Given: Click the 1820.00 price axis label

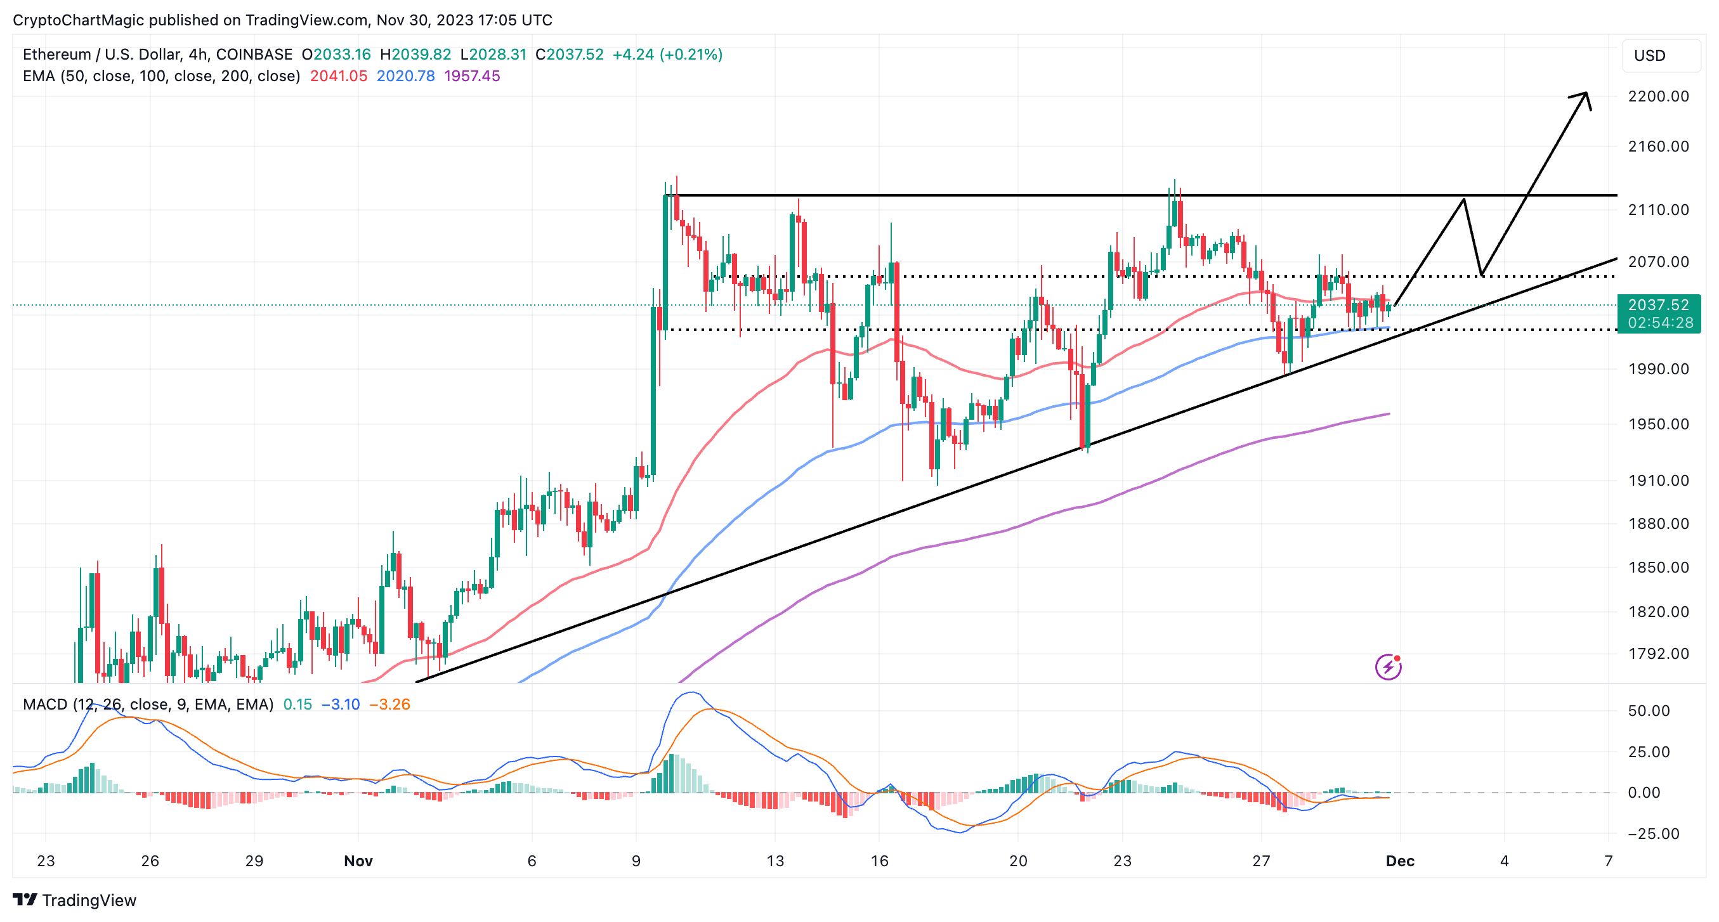Looking at the screenshot, I should (1658, 612).
